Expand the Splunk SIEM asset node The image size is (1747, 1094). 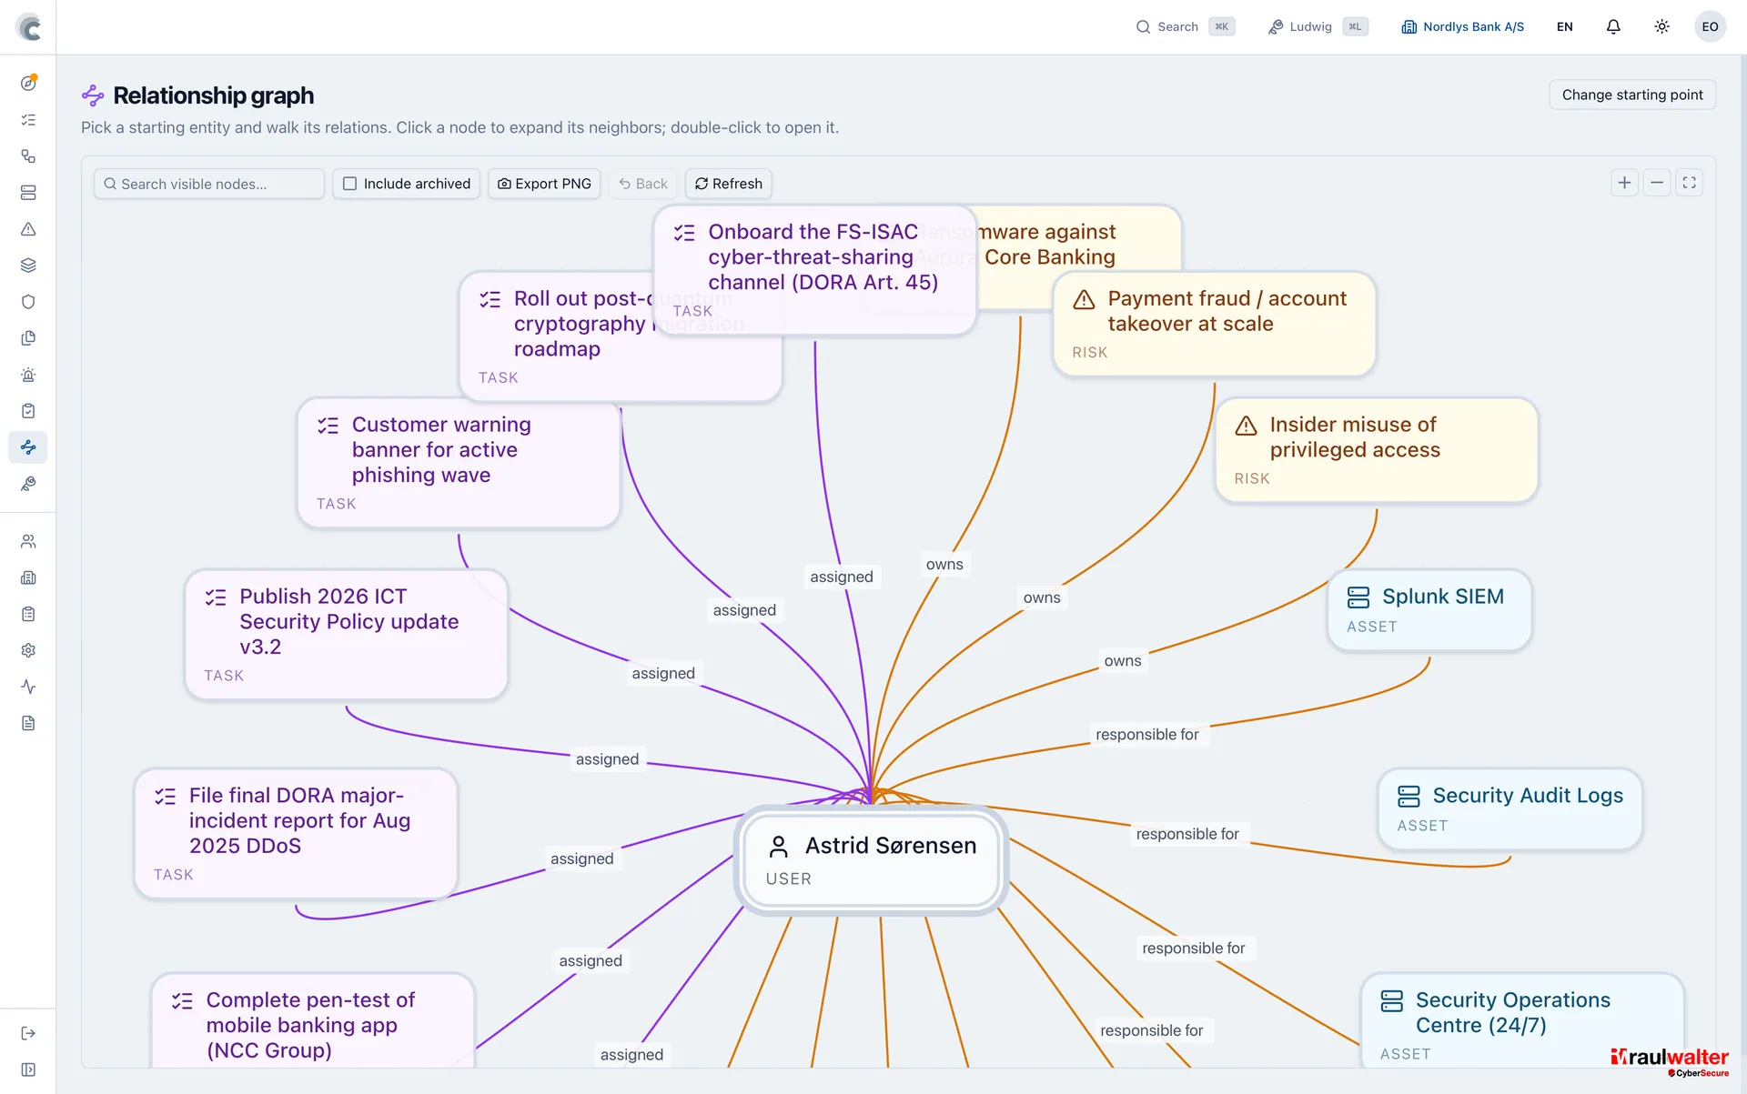click(x=1429, y=610)
